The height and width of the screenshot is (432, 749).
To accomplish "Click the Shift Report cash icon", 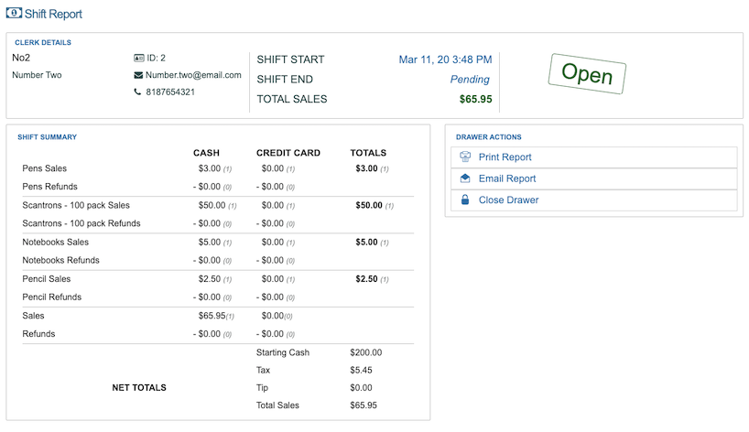I will coord(13,14).
